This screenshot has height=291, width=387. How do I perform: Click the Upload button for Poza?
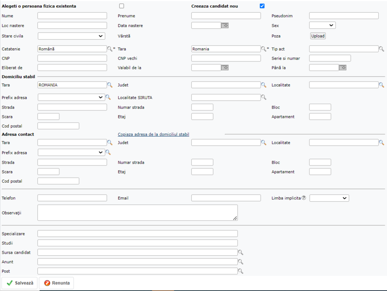(318, 36)
